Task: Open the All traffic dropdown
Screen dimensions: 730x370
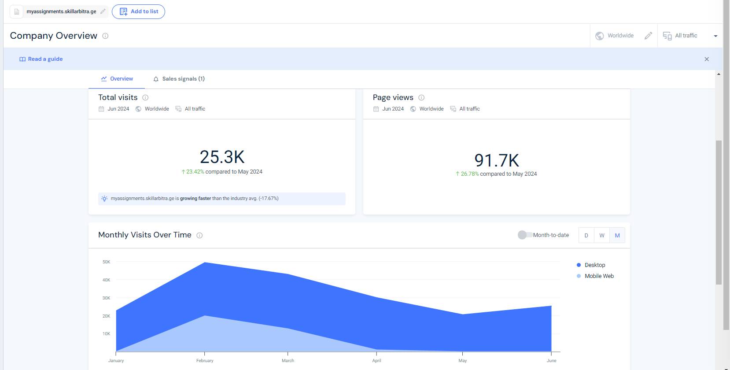Action: (x=686, y=36)
